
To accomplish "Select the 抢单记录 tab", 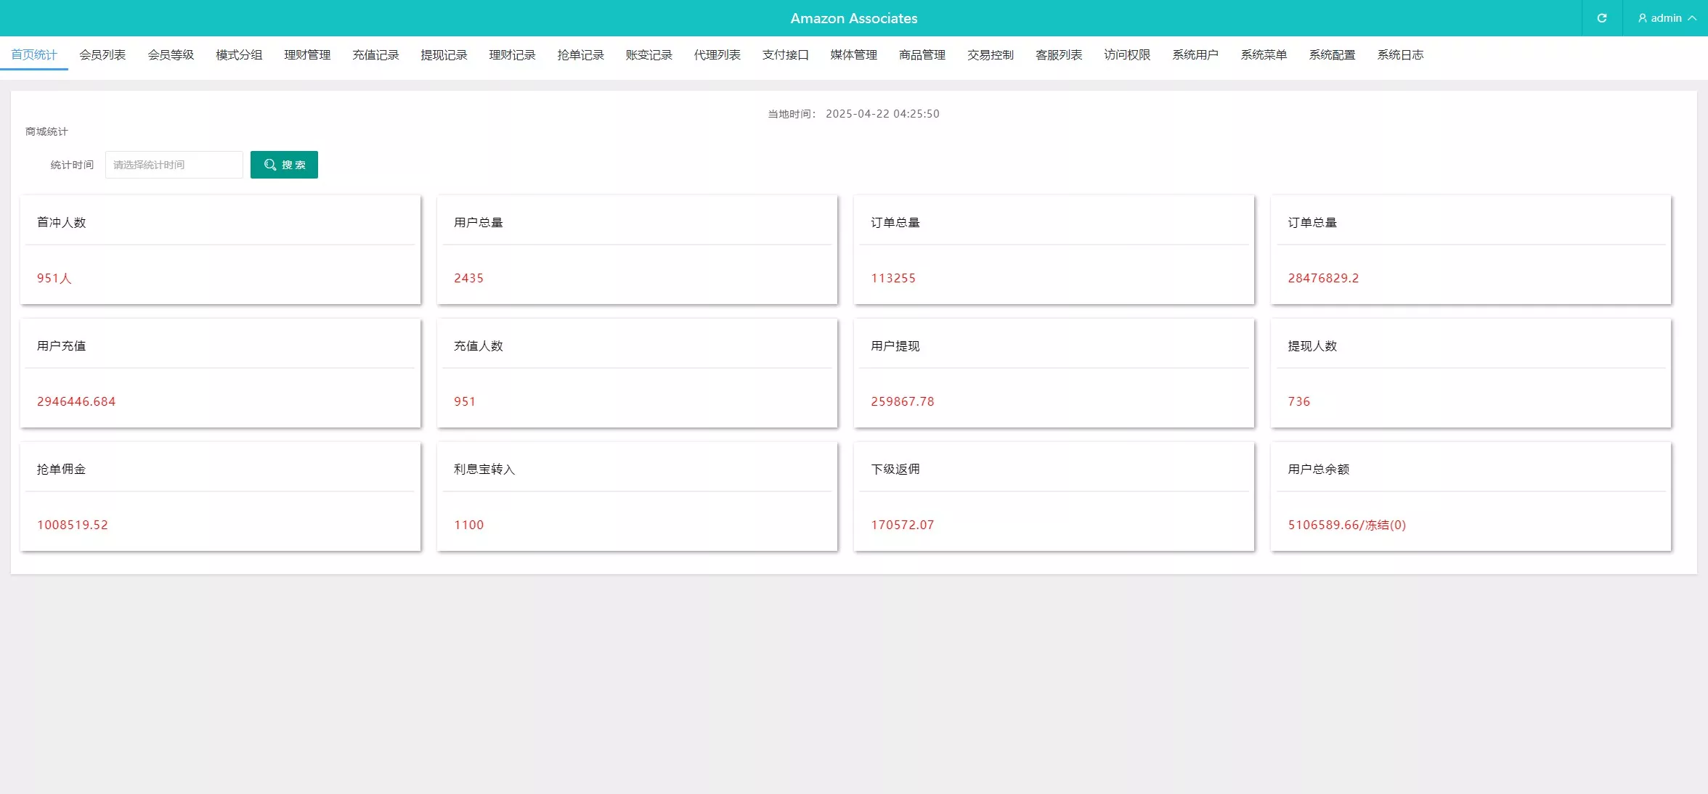I will 580,55.
